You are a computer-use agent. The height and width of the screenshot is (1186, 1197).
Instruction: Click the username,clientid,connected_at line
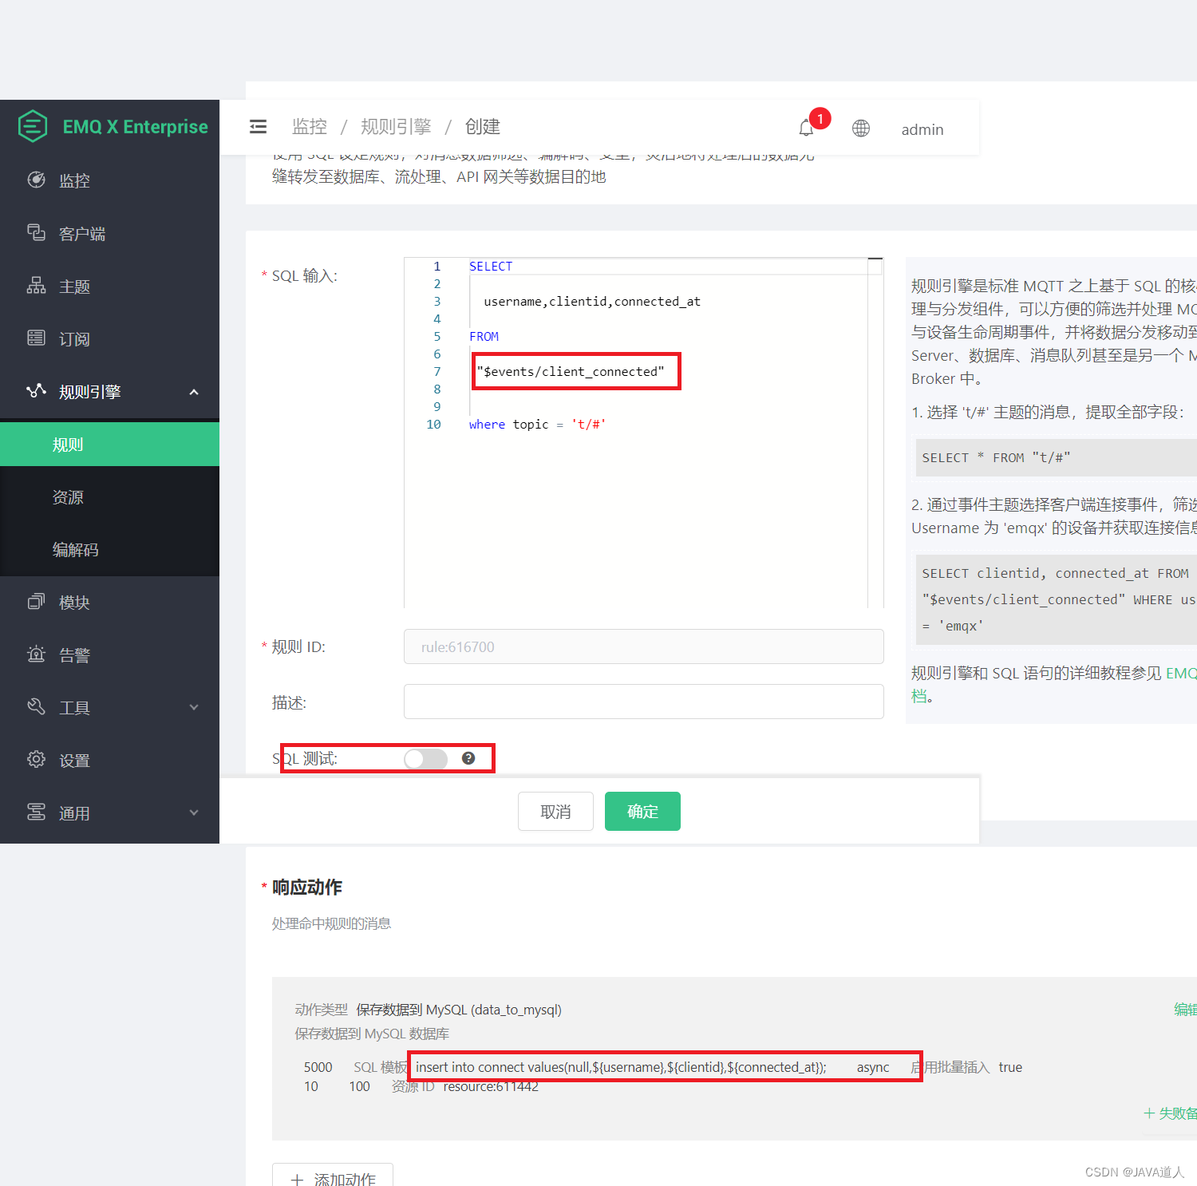click(x=592, y=301)
